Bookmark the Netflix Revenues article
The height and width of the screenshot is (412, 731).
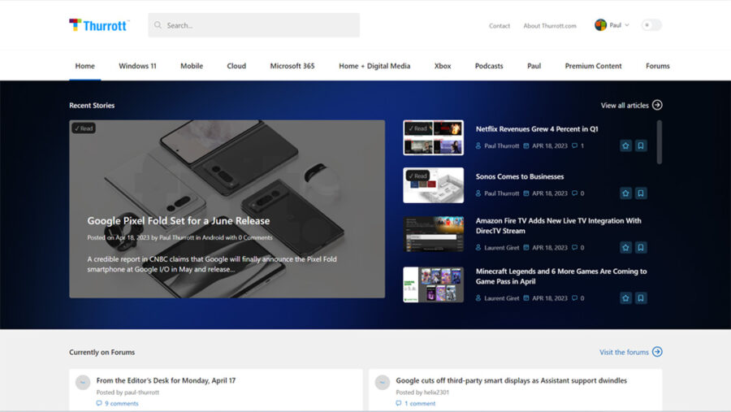coord(641,146)
